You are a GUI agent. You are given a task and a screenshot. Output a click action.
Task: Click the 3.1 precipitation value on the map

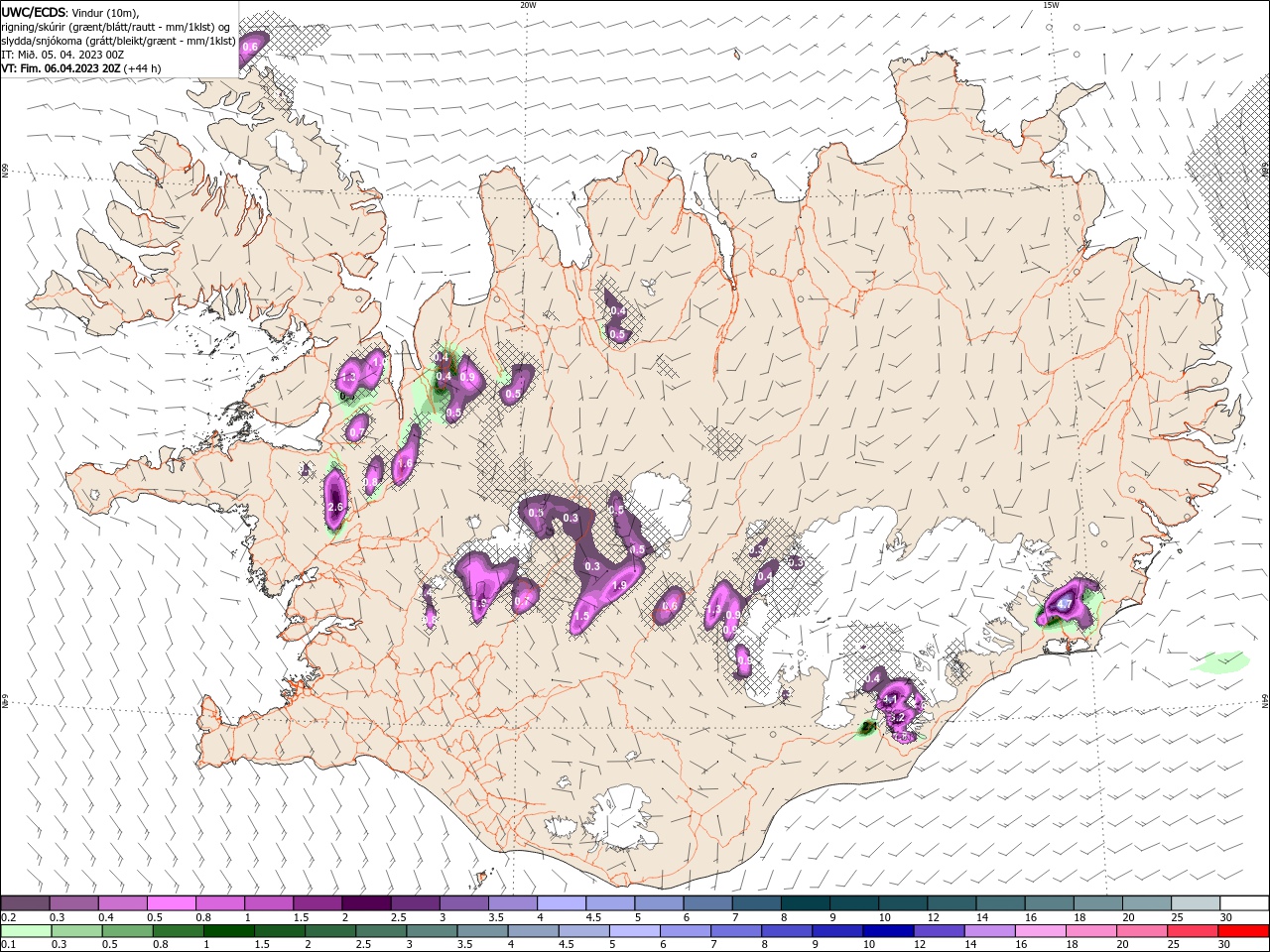889,700
